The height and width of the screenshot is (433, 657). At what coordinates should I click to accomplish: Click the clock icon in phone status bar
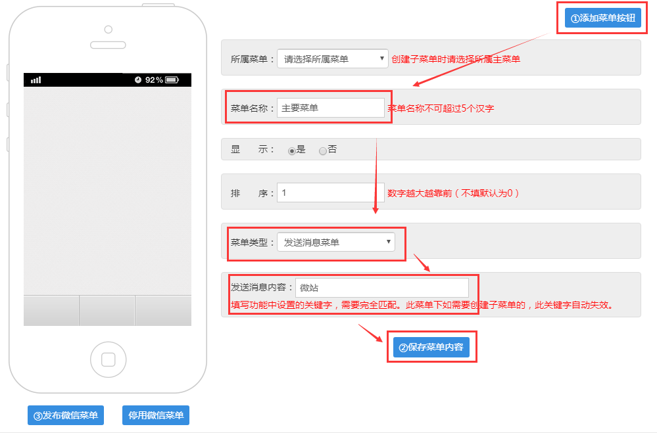[138, 80]
